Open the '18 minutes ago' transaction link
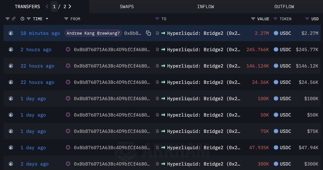Viewport: 323px width, 170px height. [40, 33]
